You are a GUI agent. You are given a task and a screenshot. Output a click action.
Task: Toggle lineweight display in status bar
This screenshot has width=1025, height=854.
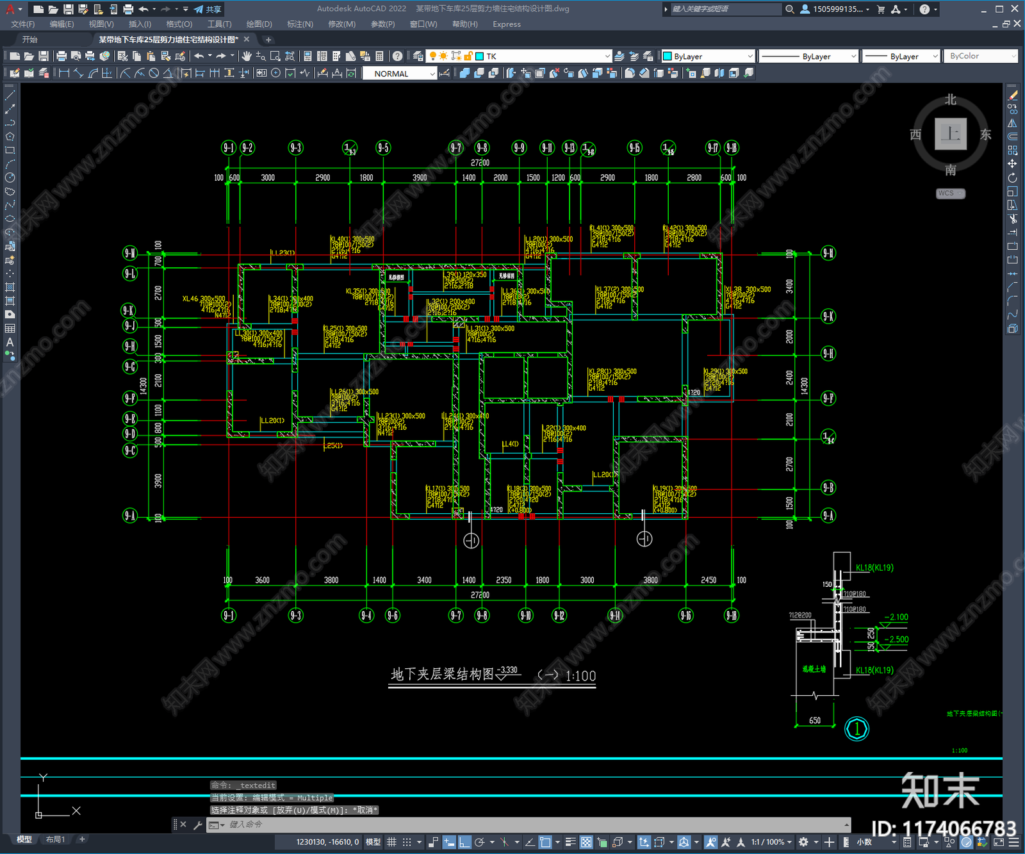point(571,842)
